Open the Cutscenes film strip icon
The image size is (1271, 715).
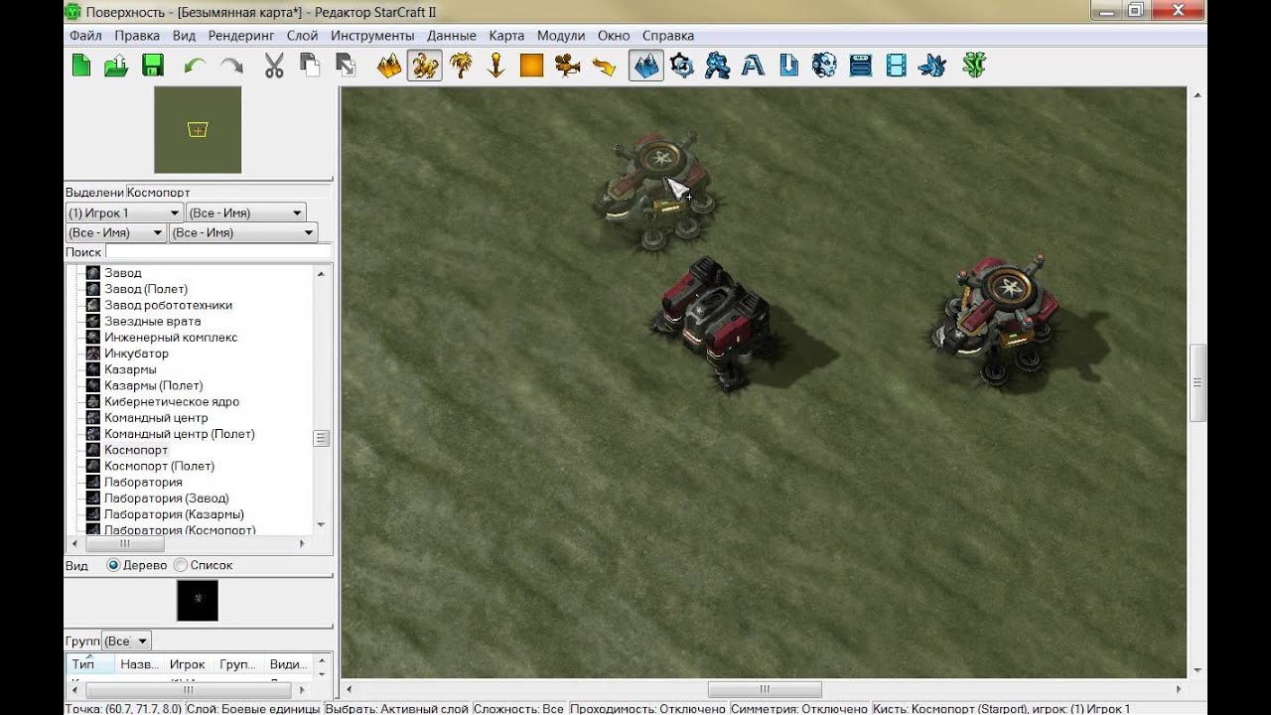click(897, 67)
